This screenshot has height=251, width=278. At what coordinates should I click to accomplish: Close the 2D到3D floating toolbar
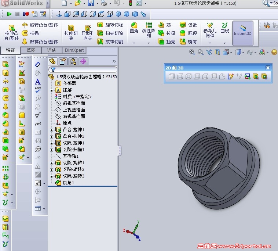pyautogui.click(x=268, y=68)
